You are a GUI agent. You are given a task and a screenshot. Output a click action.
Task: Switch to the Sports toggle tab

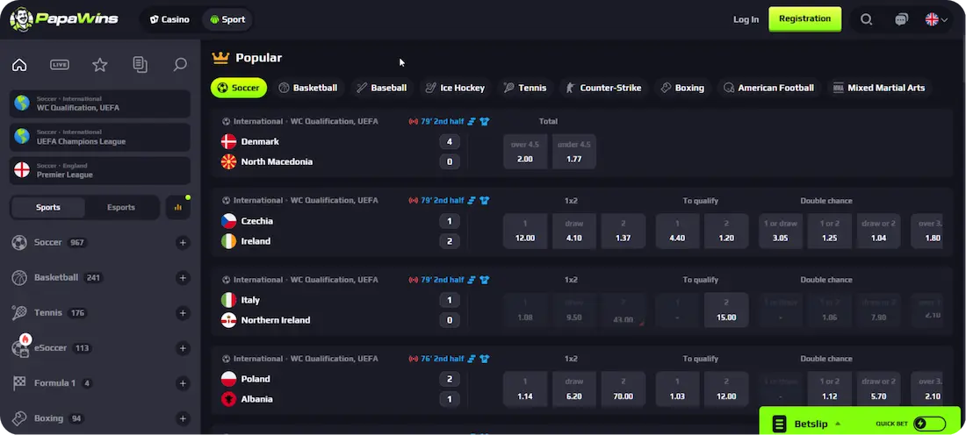[x=48, y=207]
